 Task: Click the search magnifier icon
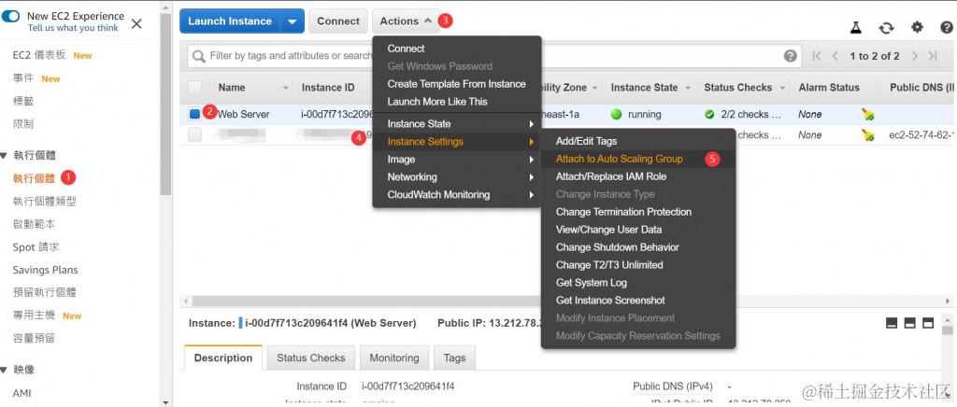point(199,56)
